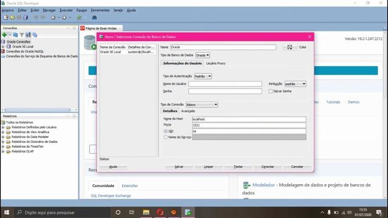Screen dimensions: 388x218
Task: Select Oracle XE Local row in dialog list
Action: pyautogui.click(x=127, y=52)
